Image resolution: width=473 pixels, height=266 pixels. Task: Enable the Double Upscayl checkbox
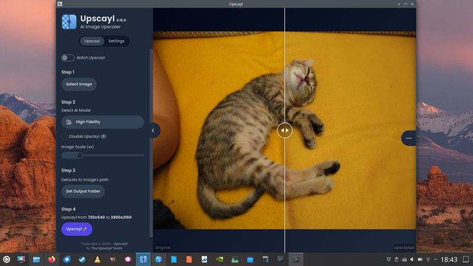[x=64, y=137]
